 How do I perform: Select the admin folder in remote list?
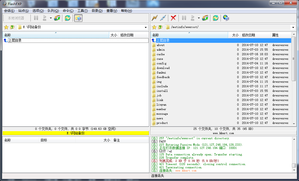pyautogui.click(x=160, y=50)
